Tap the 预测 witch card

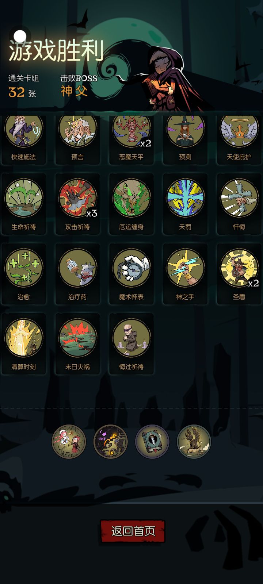[x=185, y=140]
